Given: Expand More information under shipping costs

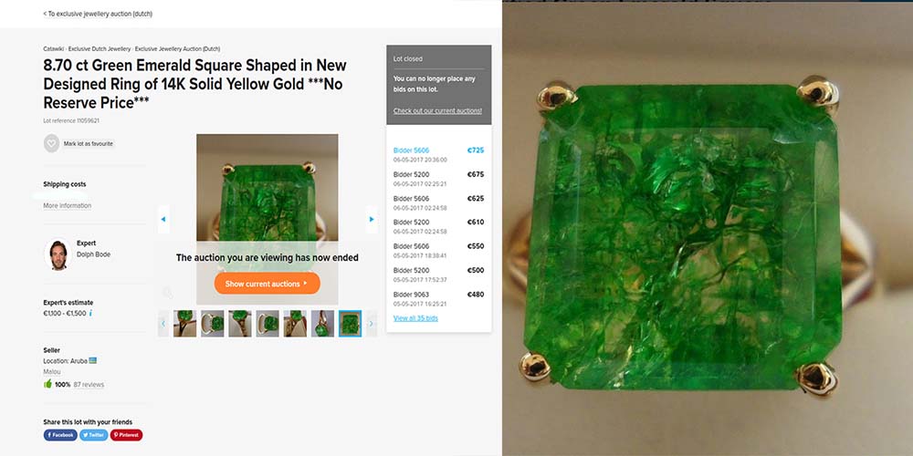Looking at the screenshot, I should (67, 206).
